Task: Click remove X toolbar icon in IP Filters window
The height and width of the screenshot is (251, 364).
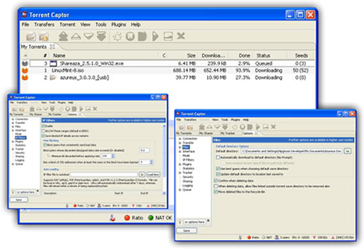Action: pyautogui.click(x=95, y=109)
